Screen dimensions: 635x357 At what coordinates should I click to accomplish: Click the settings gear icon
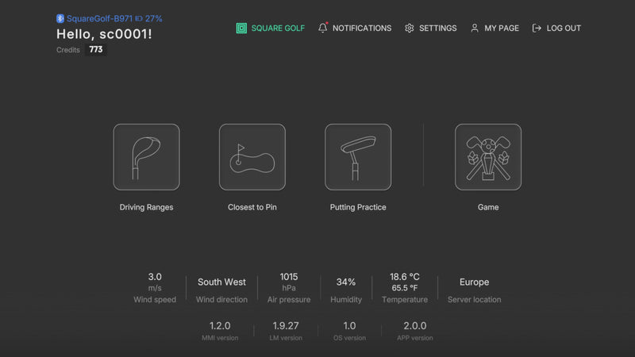pos(410,28)
